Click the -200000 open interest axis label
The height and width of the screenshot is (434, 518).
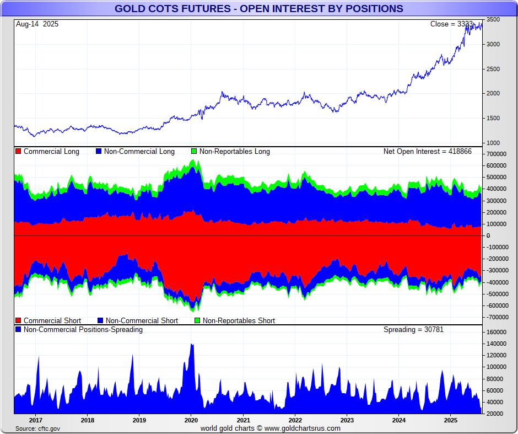click(497, 259)
